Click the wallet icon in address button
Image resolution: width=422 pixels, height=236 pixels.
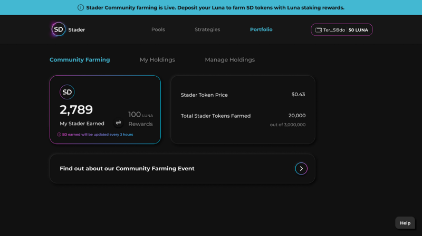point(319,30)
